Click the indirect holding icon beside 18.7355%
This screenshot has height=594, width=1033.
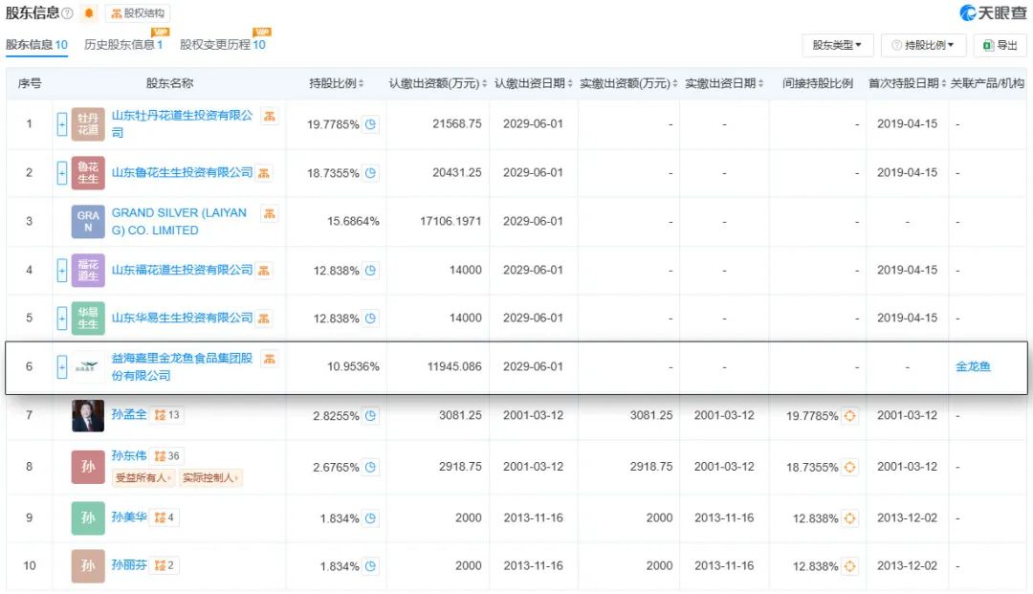pos(850,467)
